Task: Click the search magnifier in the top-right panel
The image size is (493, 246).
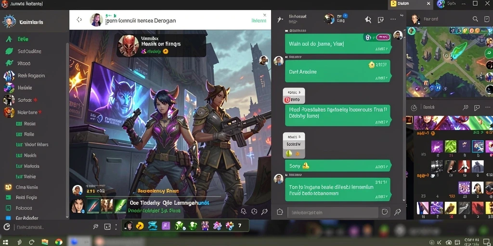Action: tap(475, 19)
